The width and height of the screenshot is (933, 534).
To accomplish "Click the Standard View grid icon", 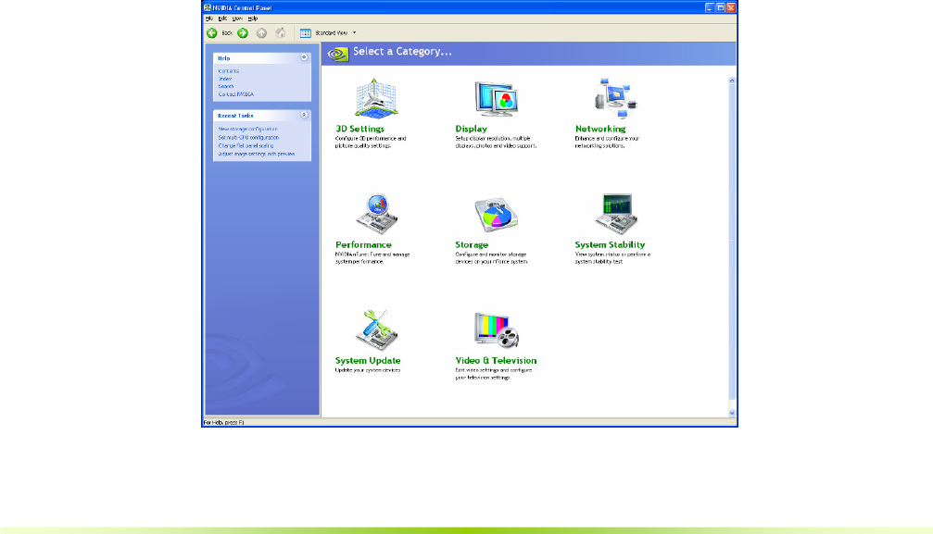I will 305,33.
